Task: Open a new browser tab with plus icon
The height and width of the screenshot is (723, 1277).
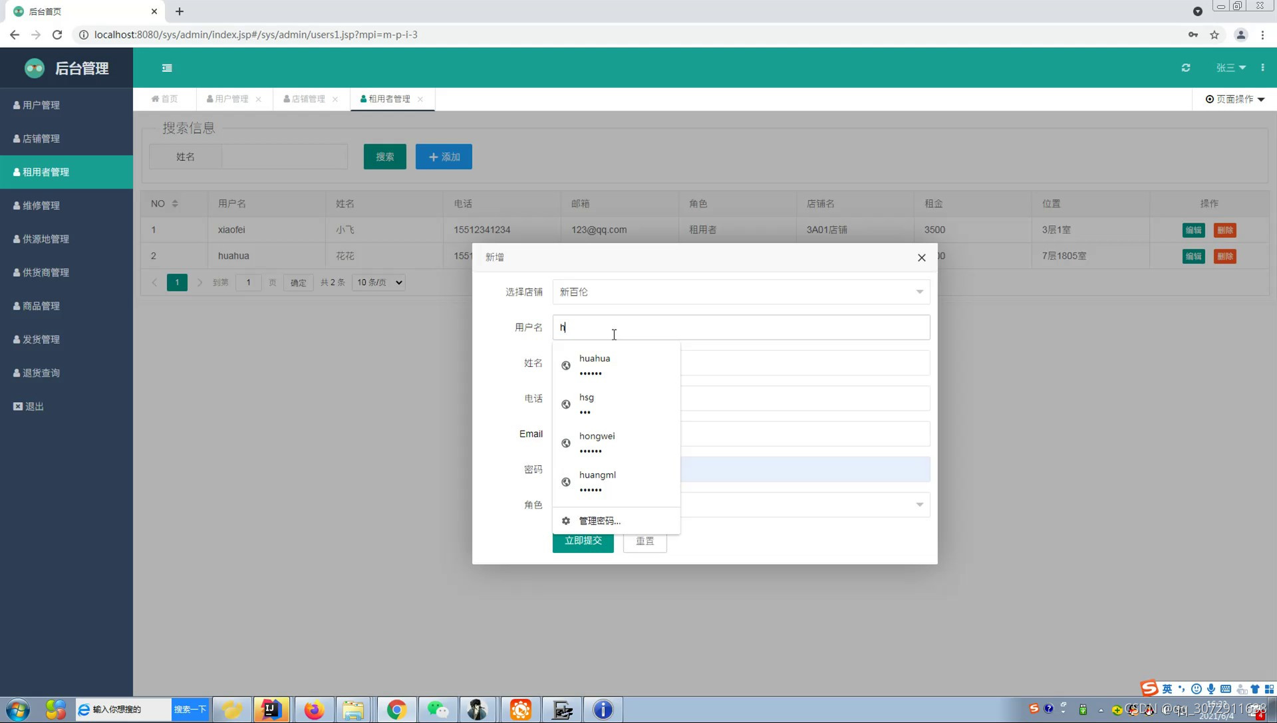Action: pos(180,11)
